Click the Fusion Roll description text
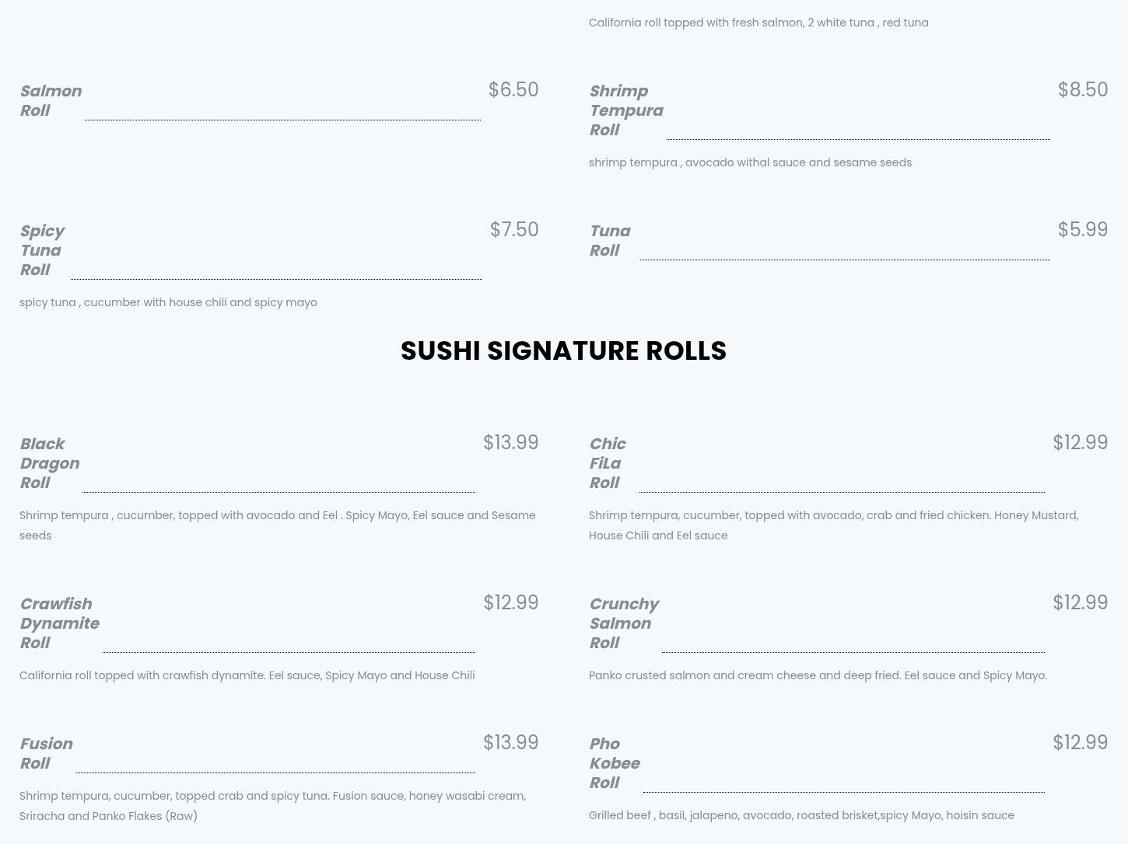 tap(272, 805)
